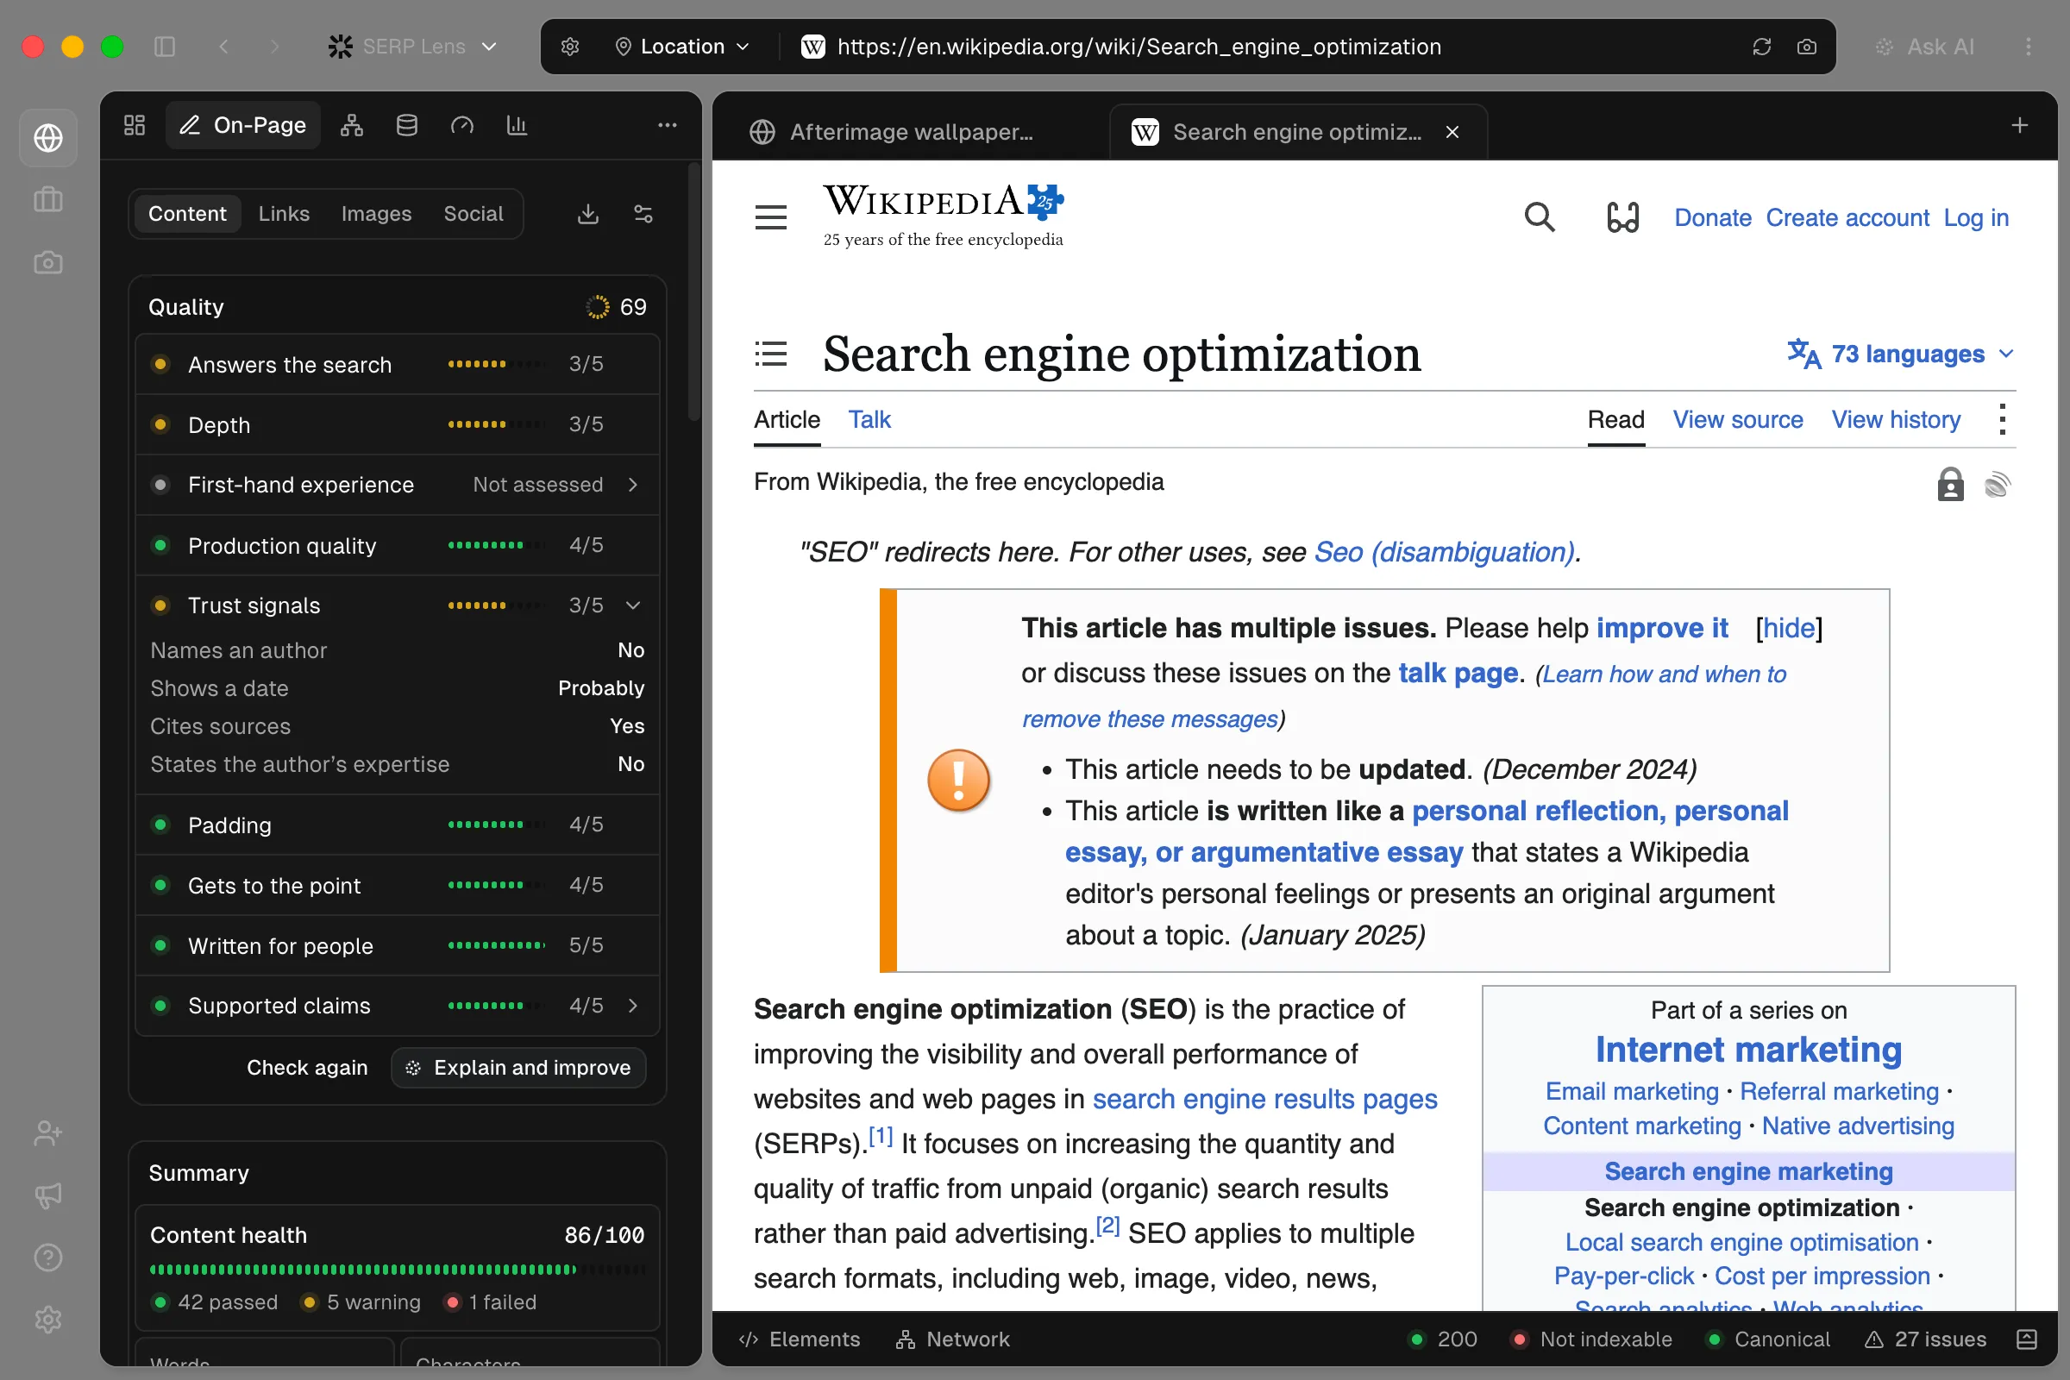Open the dashboard grid icon in the panel toolbar
2070x1380 pixels.
point(135,125)
